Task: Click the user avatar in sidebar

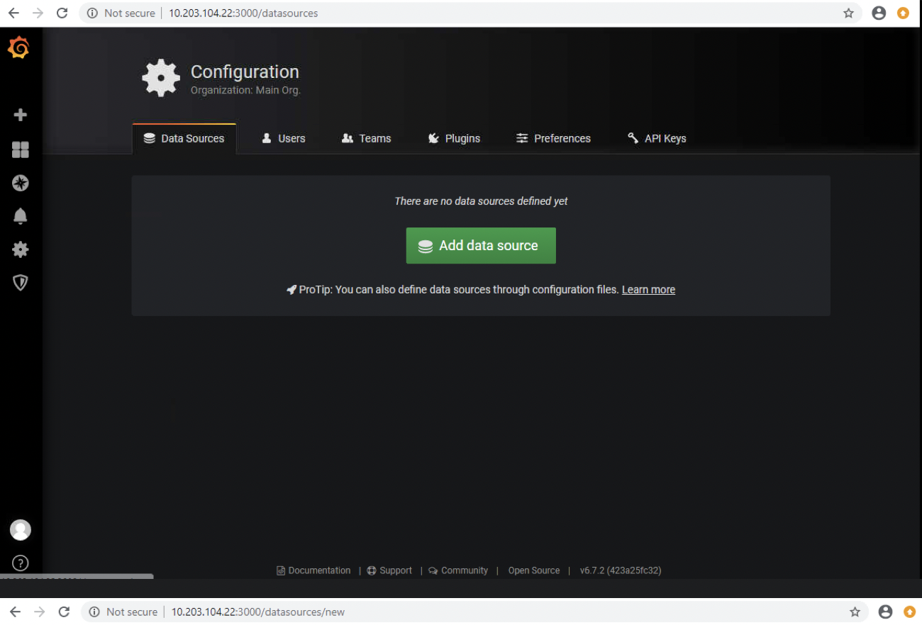Action: 21,529
